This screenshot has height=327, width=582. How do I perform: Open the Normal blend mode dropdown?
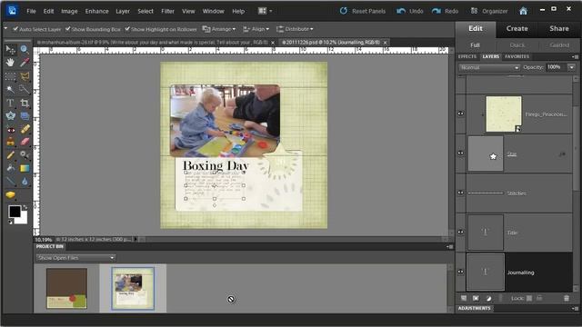[x=489, y=68]
